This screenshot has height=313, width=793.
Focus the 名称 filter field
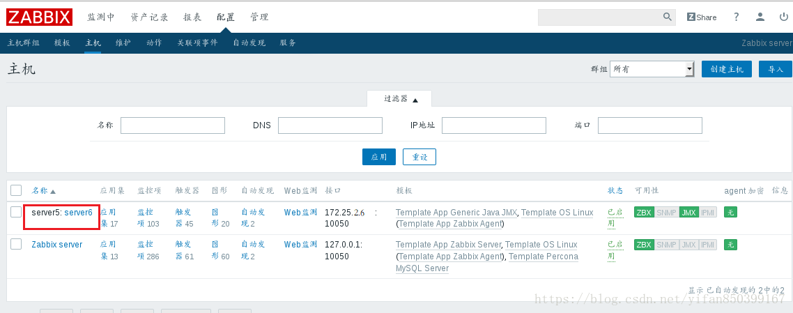click(172, 125)
